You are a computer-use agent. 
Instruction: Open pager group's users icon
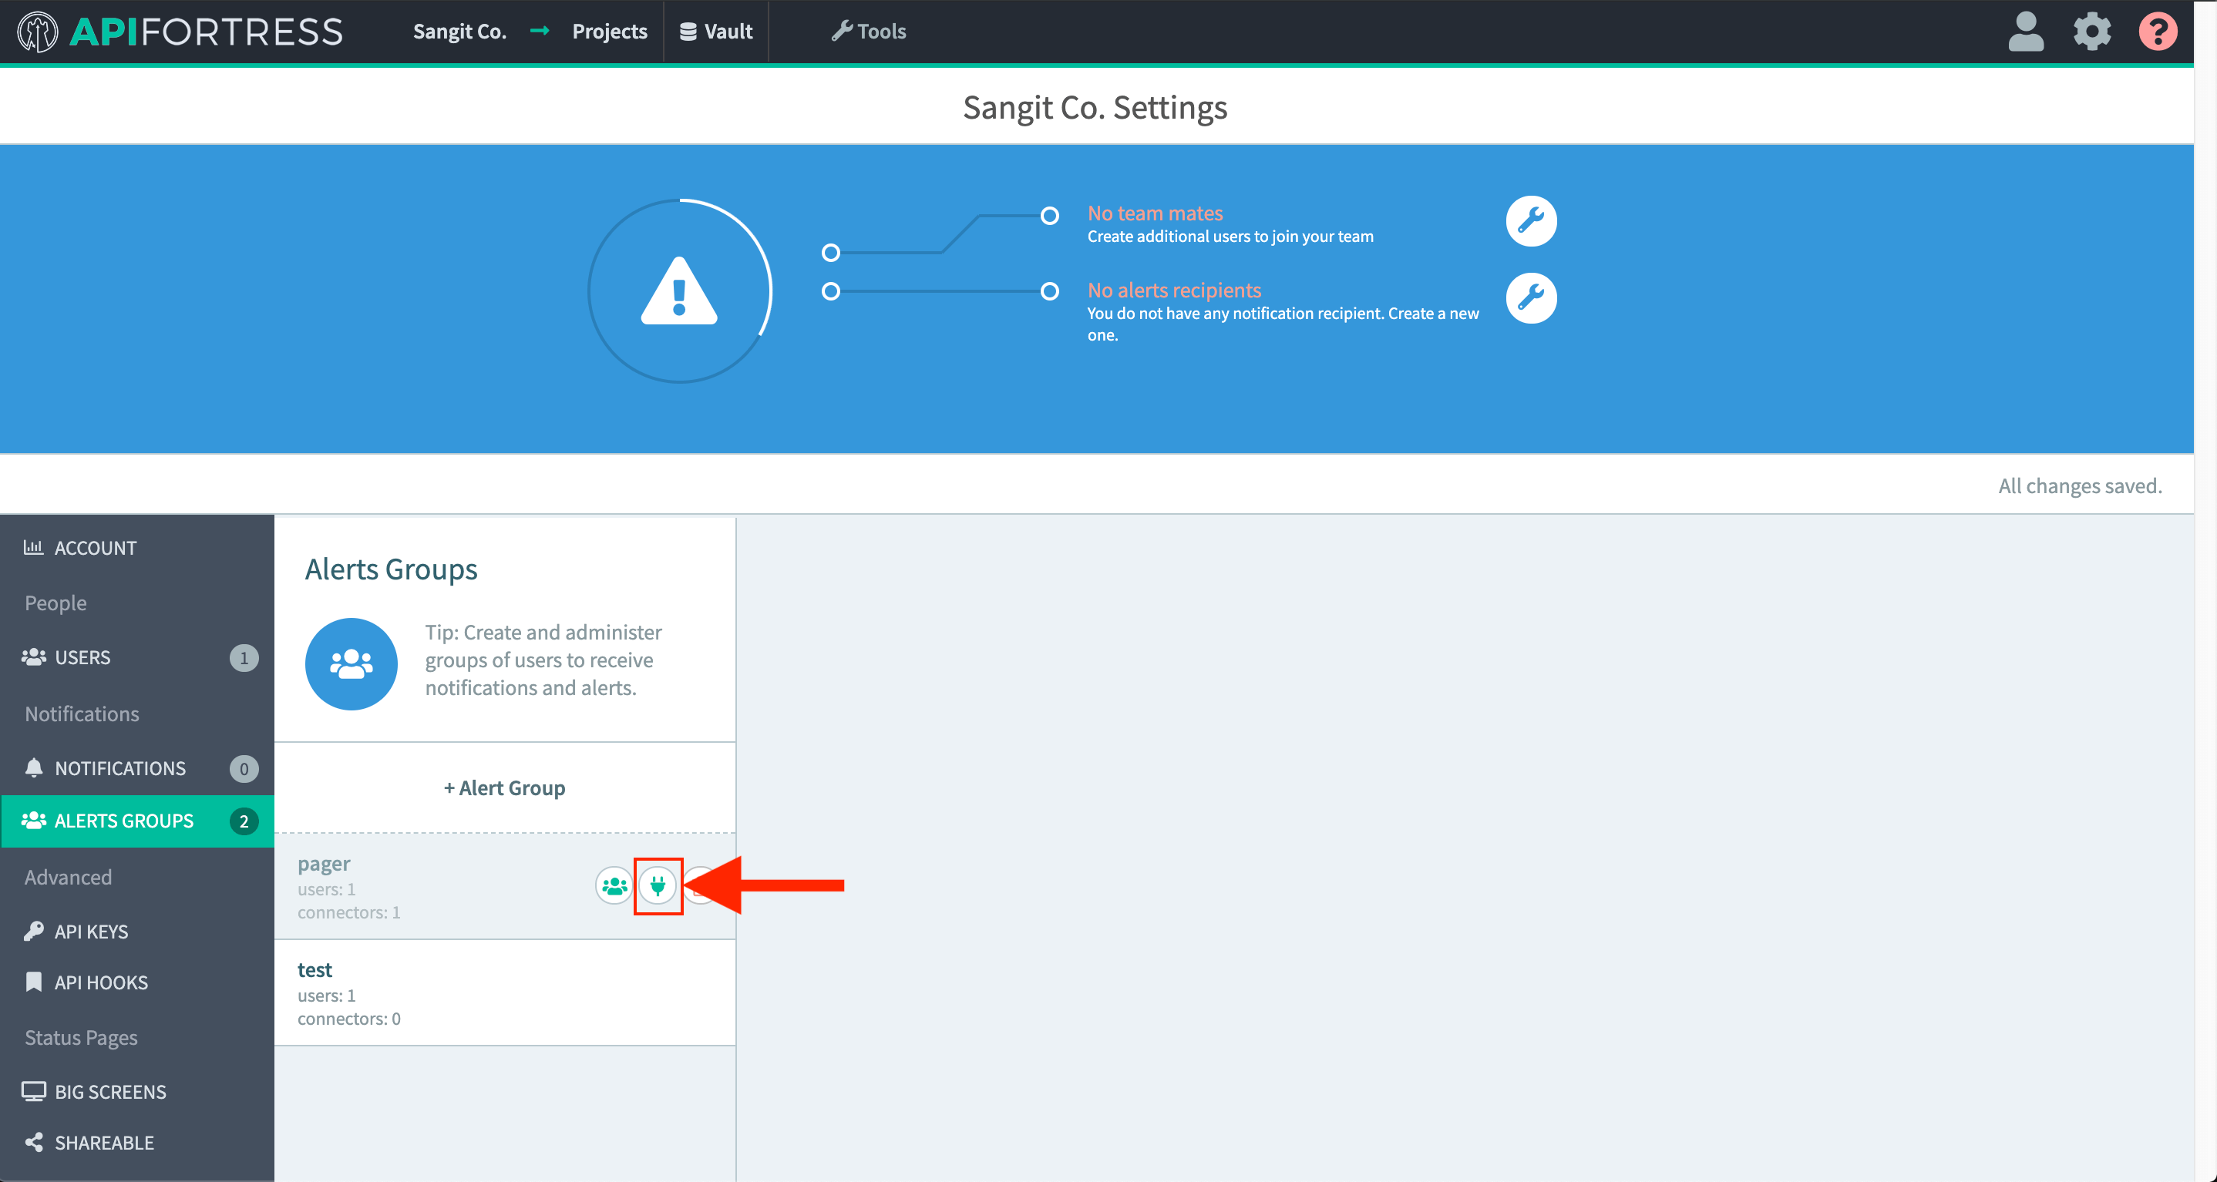[614, 885]
